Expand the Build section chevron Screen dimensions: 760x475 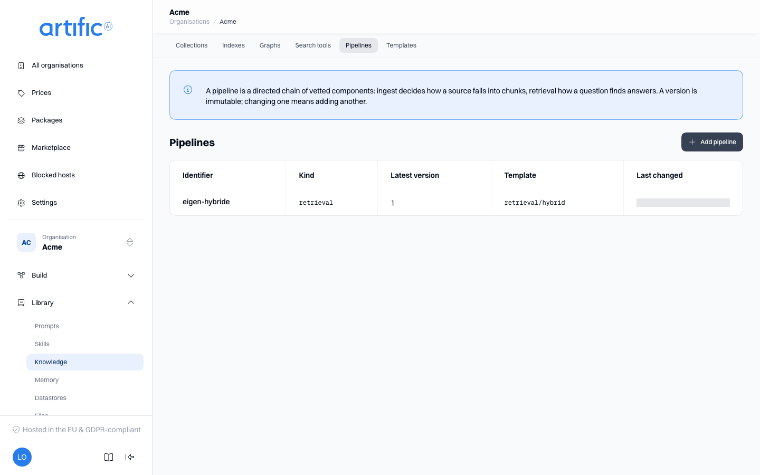click(131, 275)
